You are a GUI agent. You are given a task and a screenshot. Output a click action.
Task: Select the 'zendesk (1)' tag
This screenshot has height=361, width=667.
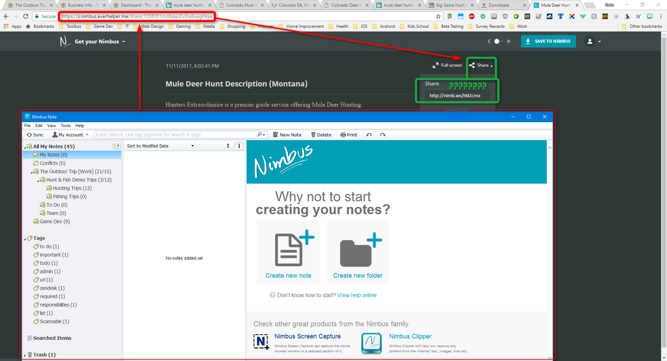click(49, 288)
